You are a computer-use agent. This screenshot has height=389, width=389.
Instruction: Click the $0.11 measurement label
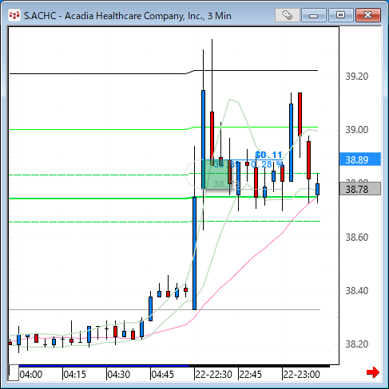(268, 155)
